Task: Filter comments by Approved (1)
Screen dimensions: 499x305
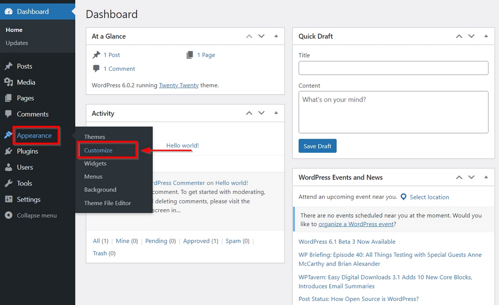Action: click(201, 241)
